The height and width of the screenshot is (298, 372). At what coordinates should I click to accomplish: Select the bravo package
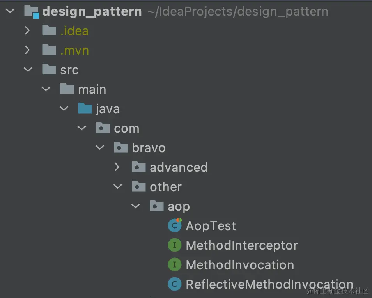(x=149, y=148)
